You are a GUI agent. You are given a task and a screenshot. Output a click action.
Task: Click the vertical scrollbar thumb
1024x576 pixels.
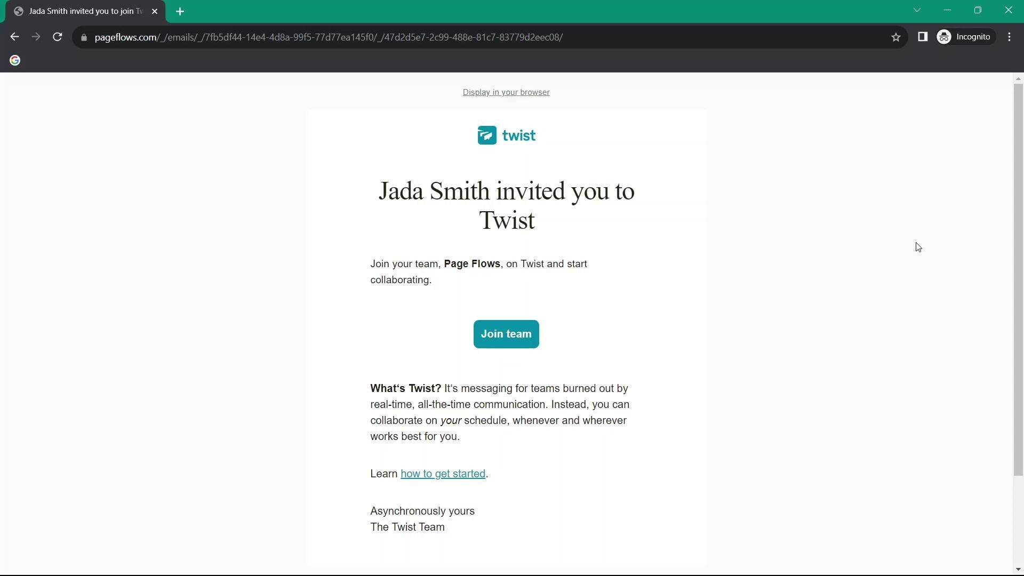[1018, 277]
